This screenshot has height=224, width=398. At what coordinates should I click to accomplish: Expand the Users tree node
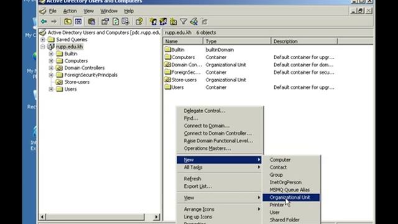click(51, 89)
